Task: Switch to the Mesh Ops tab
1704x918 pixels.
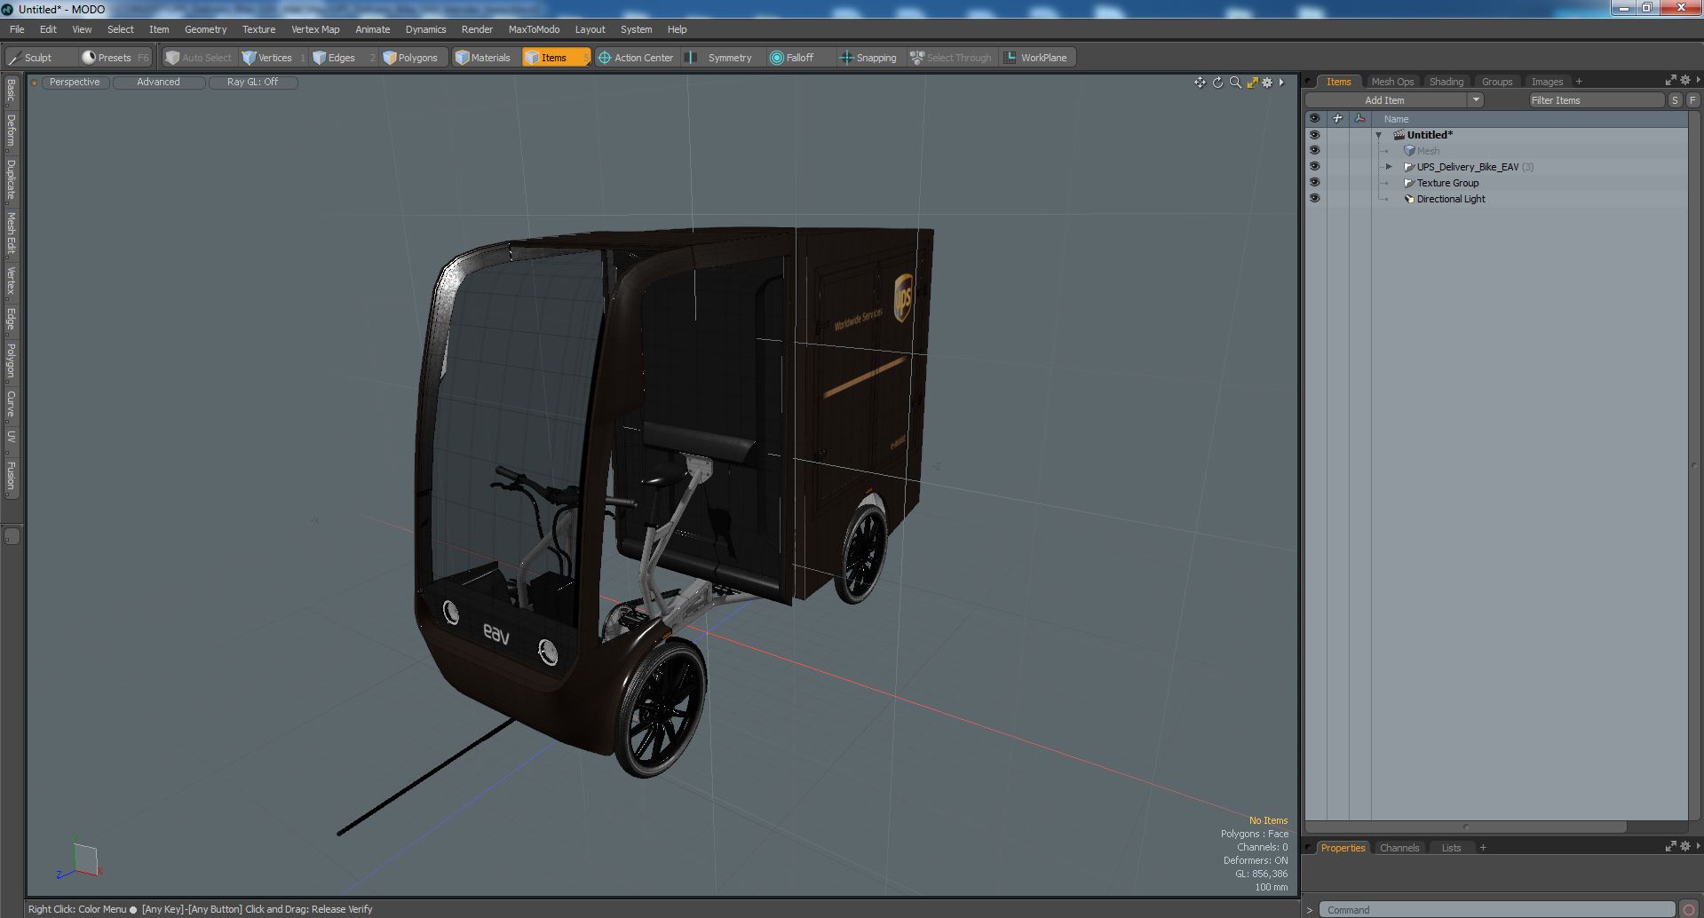Action: pos(1391,82)
